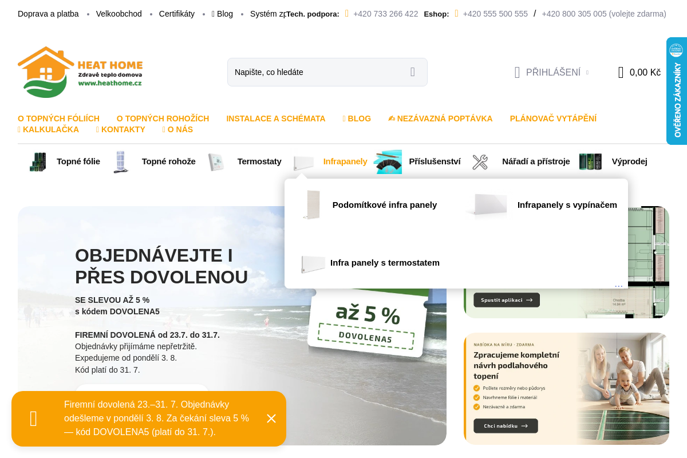Select Nářadí a přístroje category label

(536, 161)
